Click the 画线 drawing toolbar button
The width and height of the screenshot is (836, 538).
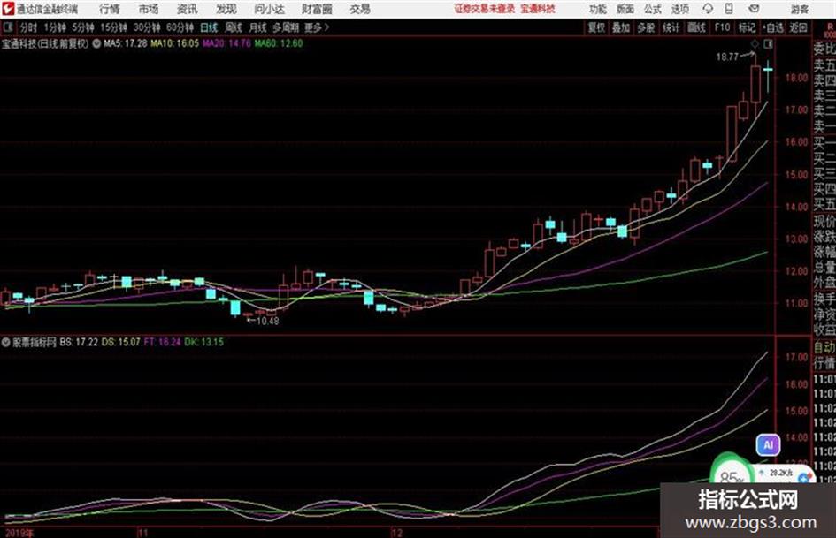pyautogui.click(x=696, y=27)
